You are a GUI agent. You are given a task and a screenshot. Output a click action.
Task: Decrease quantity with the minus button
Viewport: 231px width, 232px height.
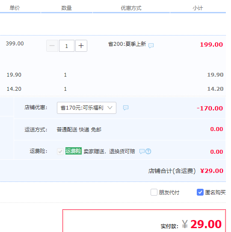tap(52, 46)
